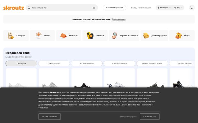Open the Плаж category

tap(42, 36)
